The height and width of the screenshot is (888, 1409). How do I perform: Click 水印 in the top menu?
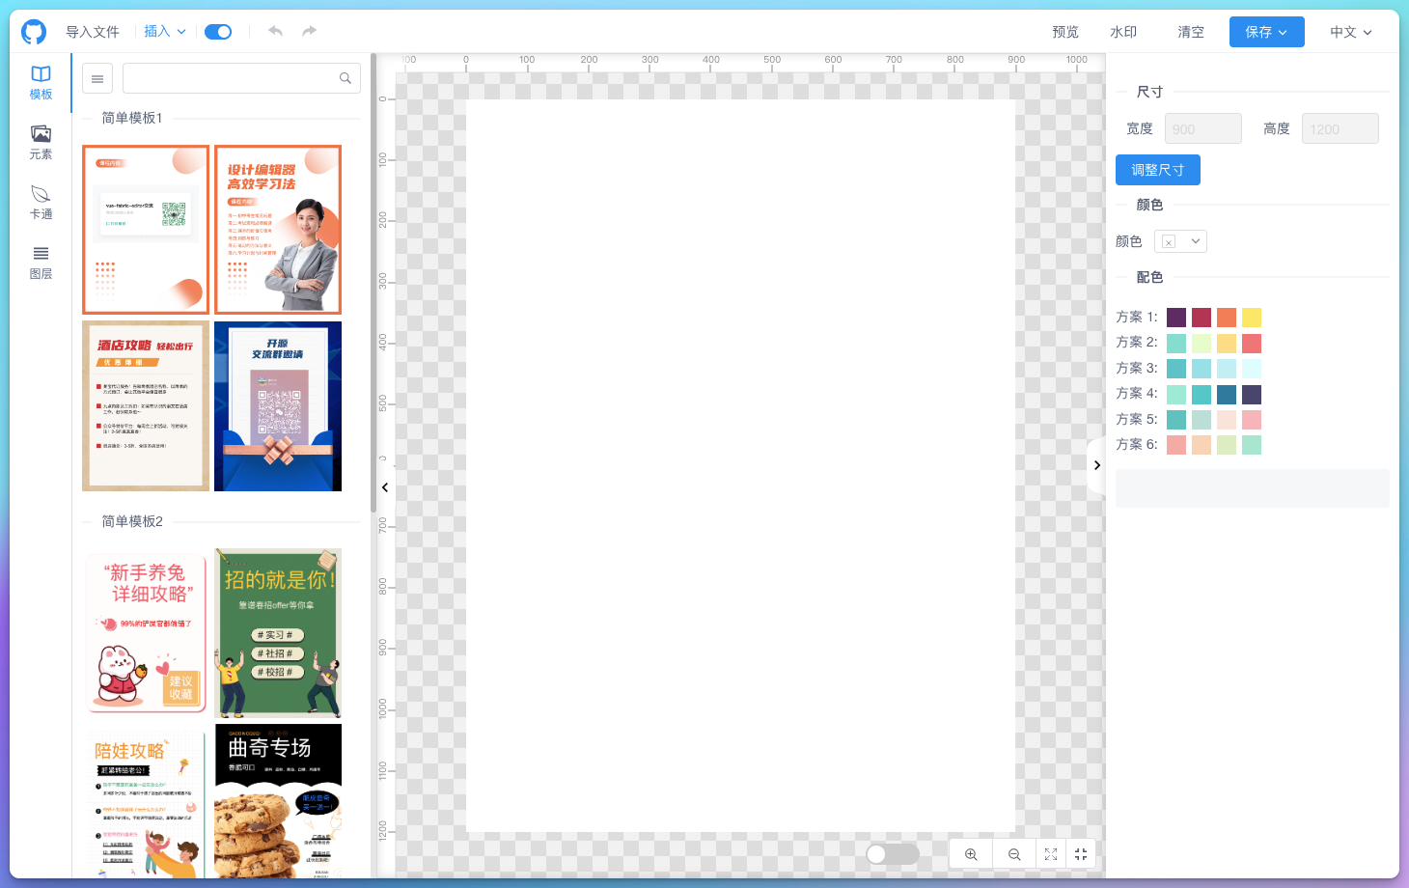(x=1123, y=31)
